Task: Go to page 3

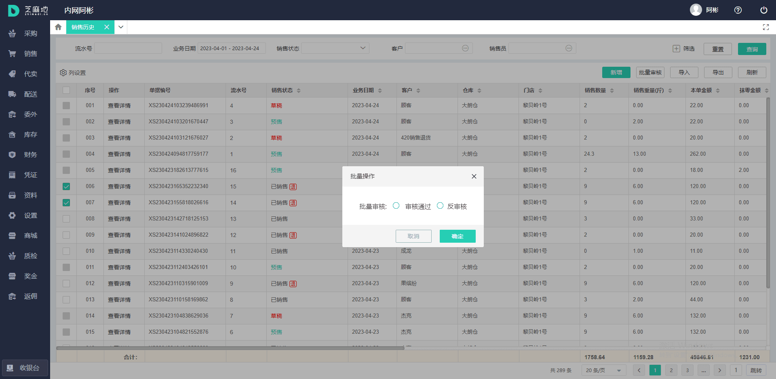Action: (x=687, y=370)
